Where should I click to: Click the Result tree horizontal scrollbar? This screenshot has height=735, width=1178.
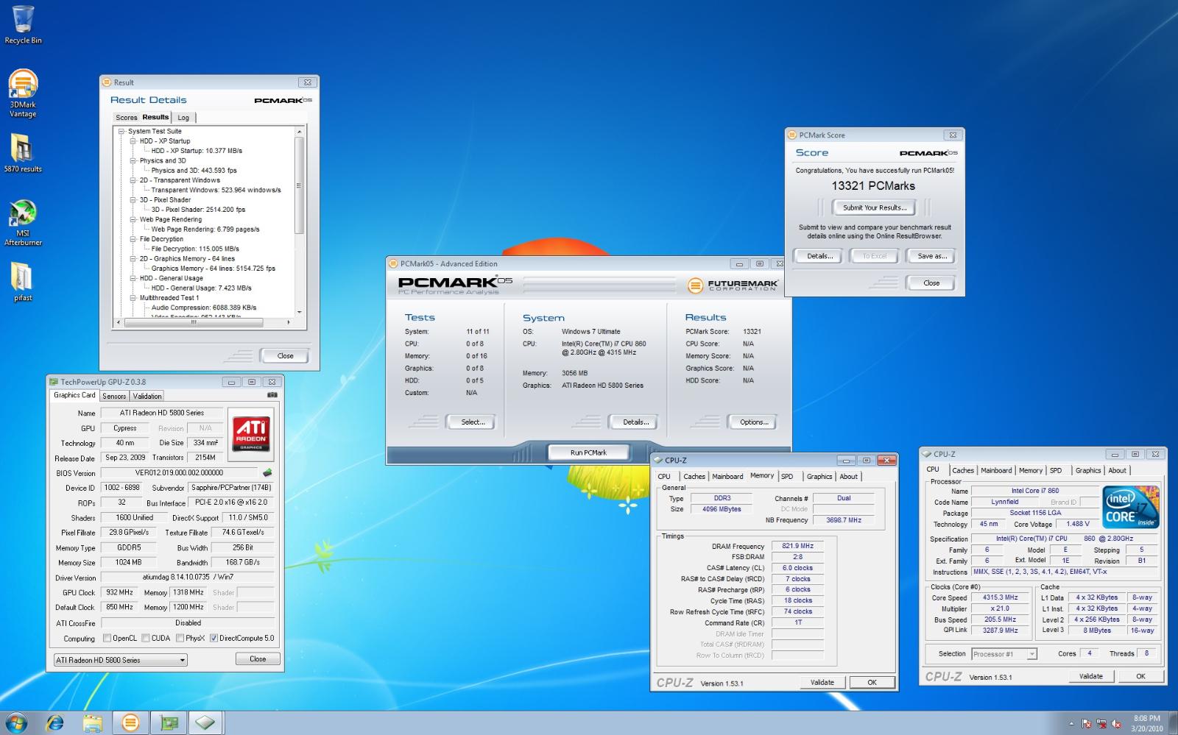click(x=194, y=322)
